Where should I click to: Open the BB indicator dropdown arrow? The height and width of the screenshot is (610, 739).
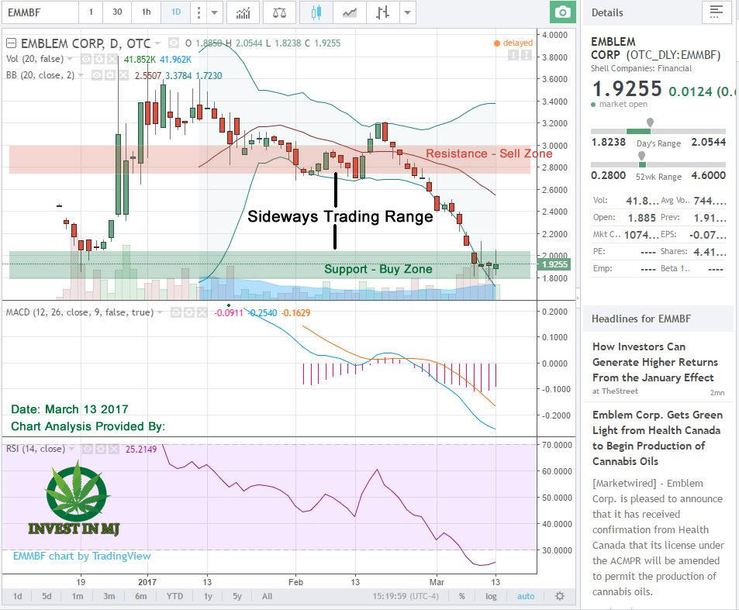(x=81, y=75)
